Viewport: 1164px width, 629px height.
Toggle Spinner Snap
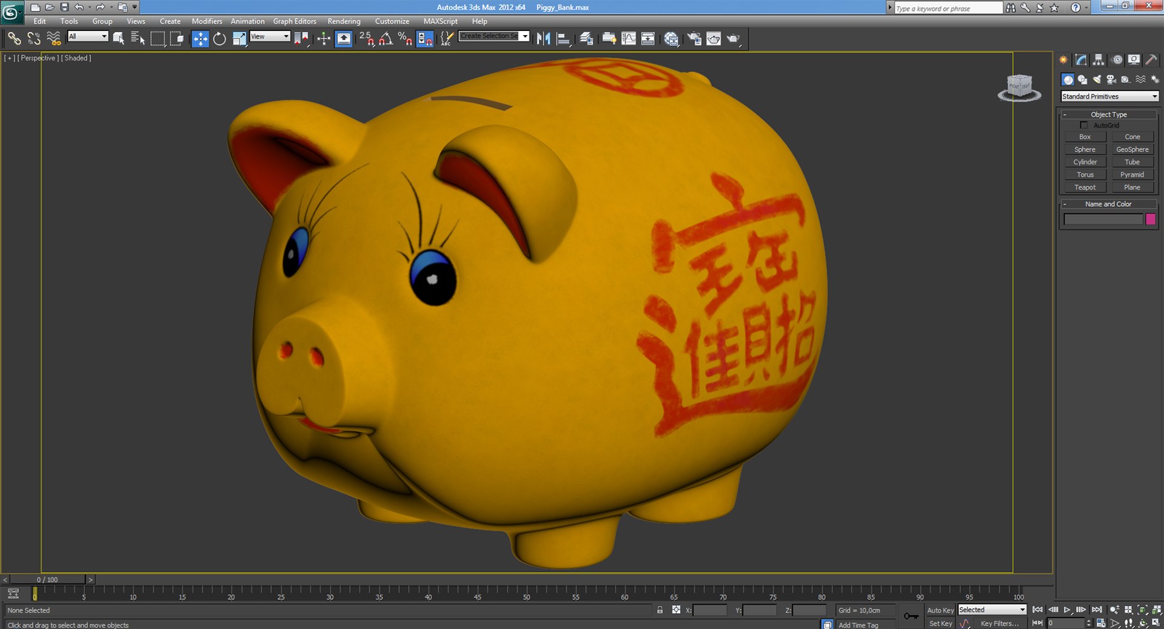pyautogui.click(x=425, y=39)
